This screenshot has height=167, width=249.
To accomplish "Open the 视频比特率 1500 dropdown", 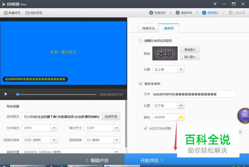I will [x=40, y=140].
